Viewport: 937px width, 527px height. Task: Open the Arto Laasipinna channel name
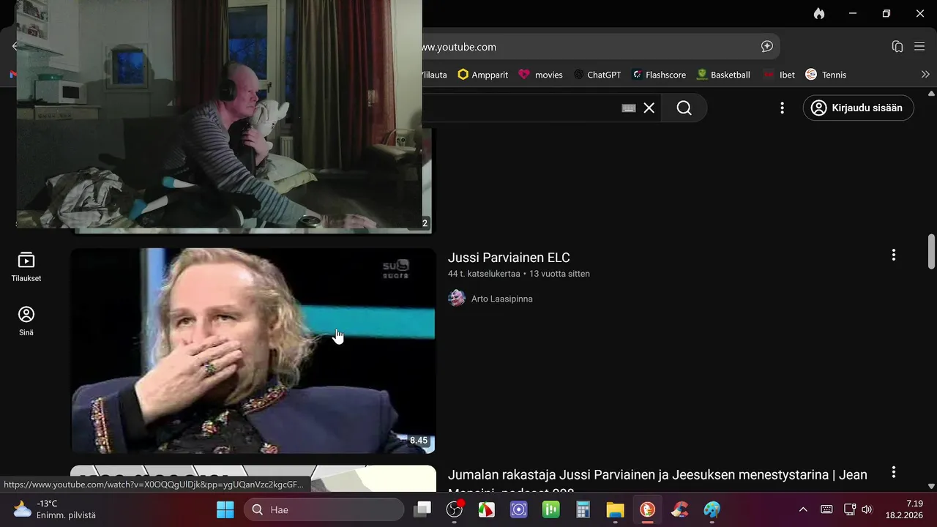click(502, 299)
